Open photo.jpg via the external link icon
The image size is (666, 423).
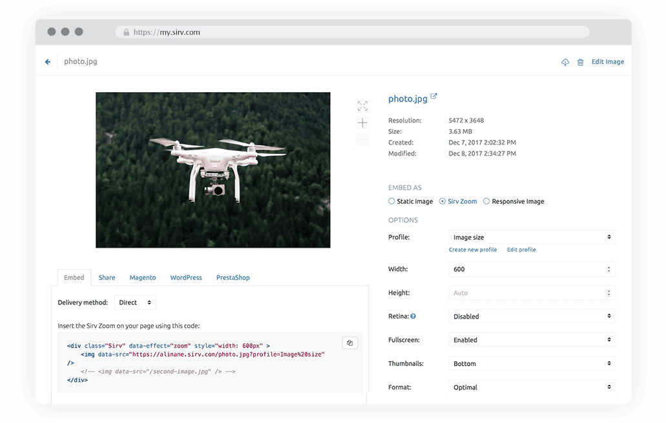pos(434,97)
